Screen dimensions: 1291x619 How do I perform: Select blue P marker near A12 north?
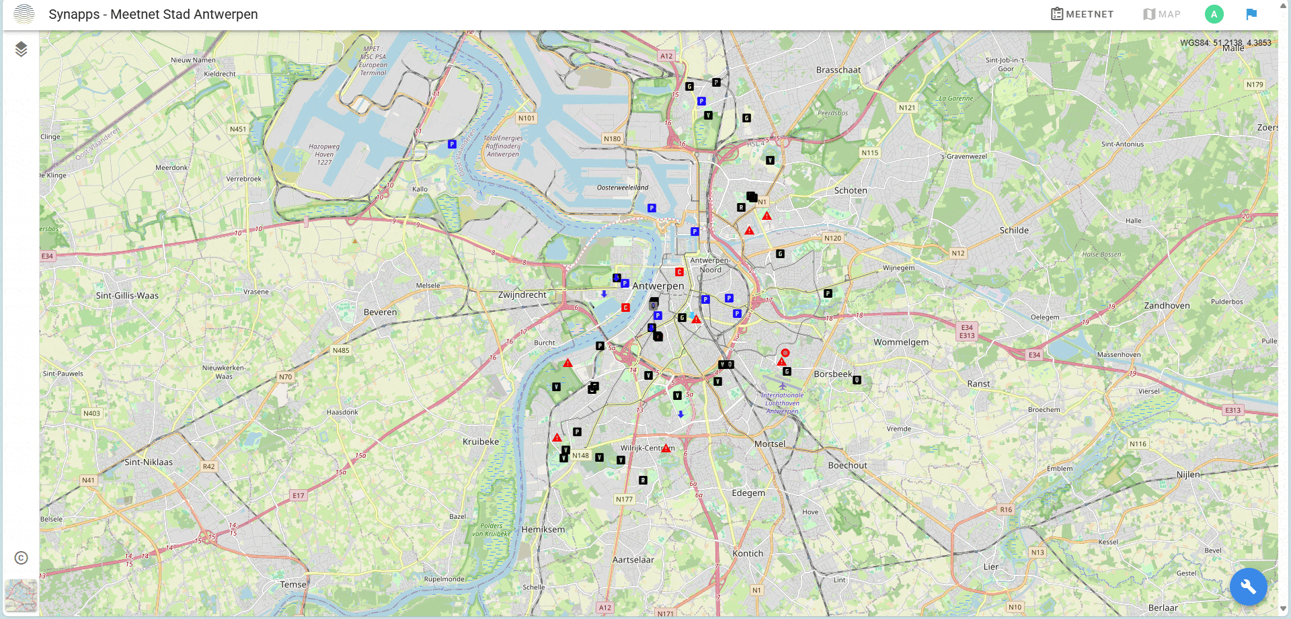coord(701,101)
